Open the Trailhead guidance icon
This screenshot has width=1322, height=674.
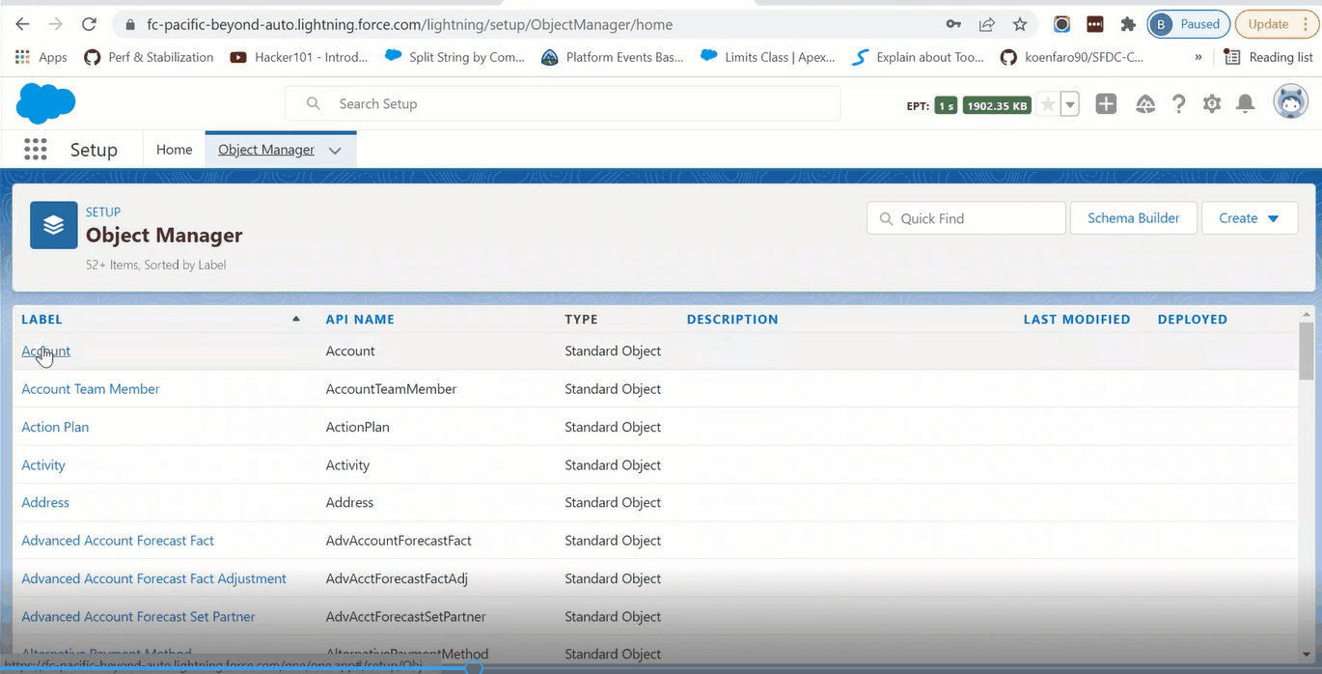[1145, 104]
